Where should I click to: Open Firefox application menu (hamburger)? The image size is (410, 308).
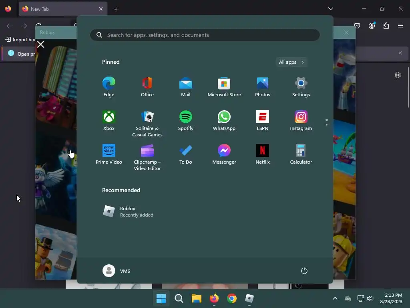click(400, 26)
